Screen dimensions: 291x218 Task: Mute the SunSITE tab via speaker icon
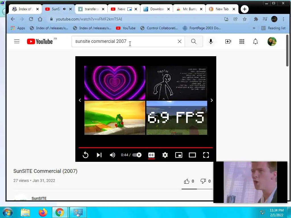click(65, 9)
